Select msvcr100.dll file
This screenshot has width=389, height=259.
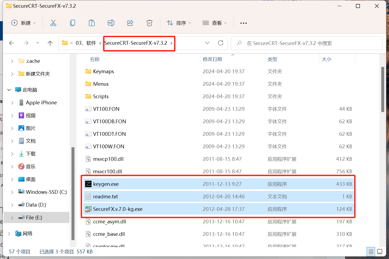219,171
